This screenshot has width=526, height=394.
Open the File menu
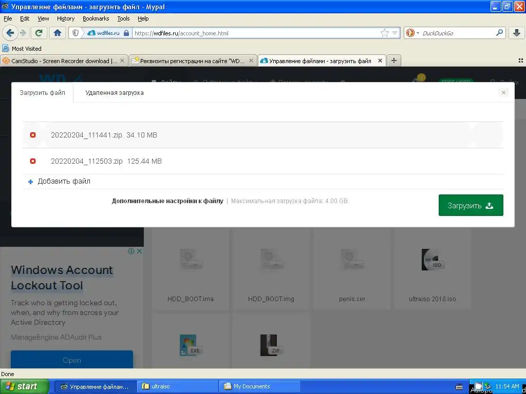(8, 18)
